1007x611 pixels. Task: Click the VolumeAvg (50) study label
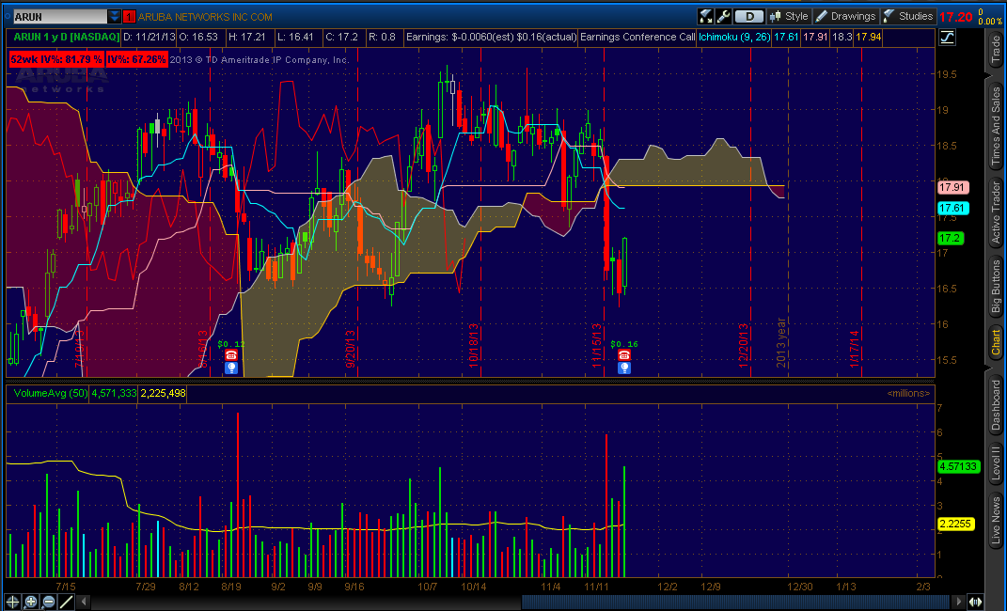50,393
